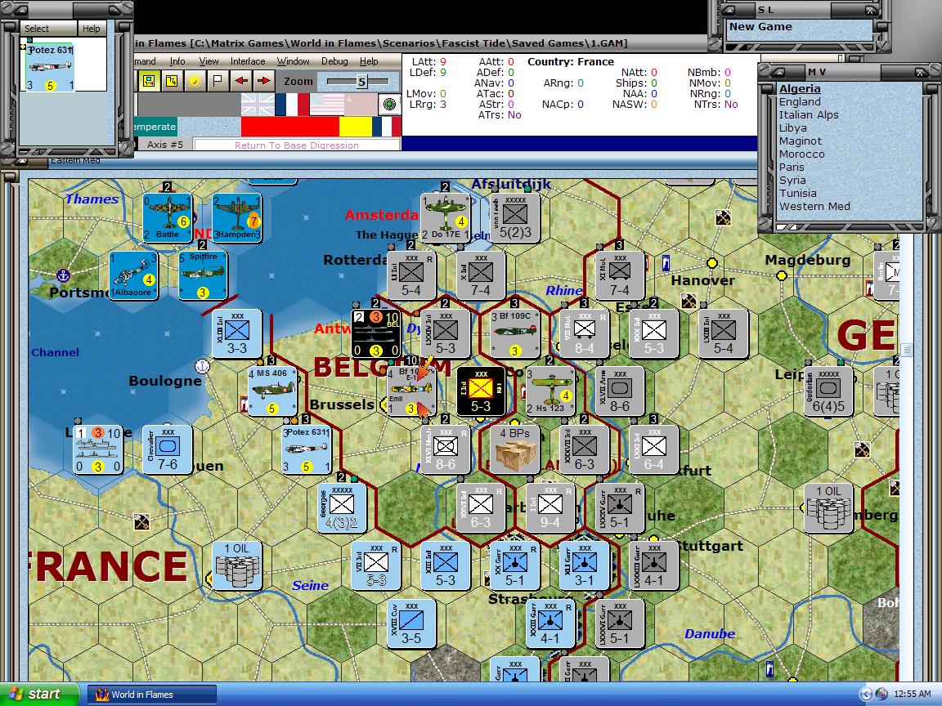Select the Chevalier 7-6 armor unit
942x706 pixels.
168,449
